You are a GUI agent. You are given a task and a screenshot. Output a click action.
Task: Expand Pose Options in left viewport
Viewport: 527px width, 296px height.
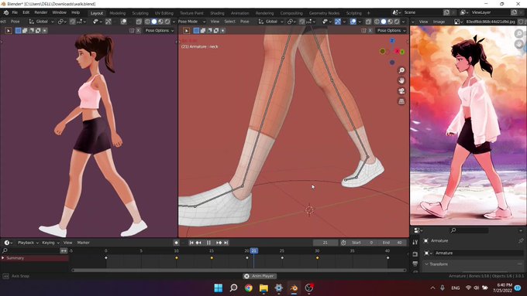tap(160, 30)
